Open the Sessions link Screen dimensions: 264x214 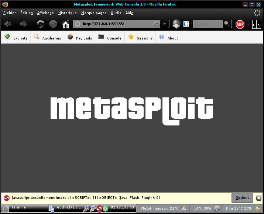click(144, 38)
